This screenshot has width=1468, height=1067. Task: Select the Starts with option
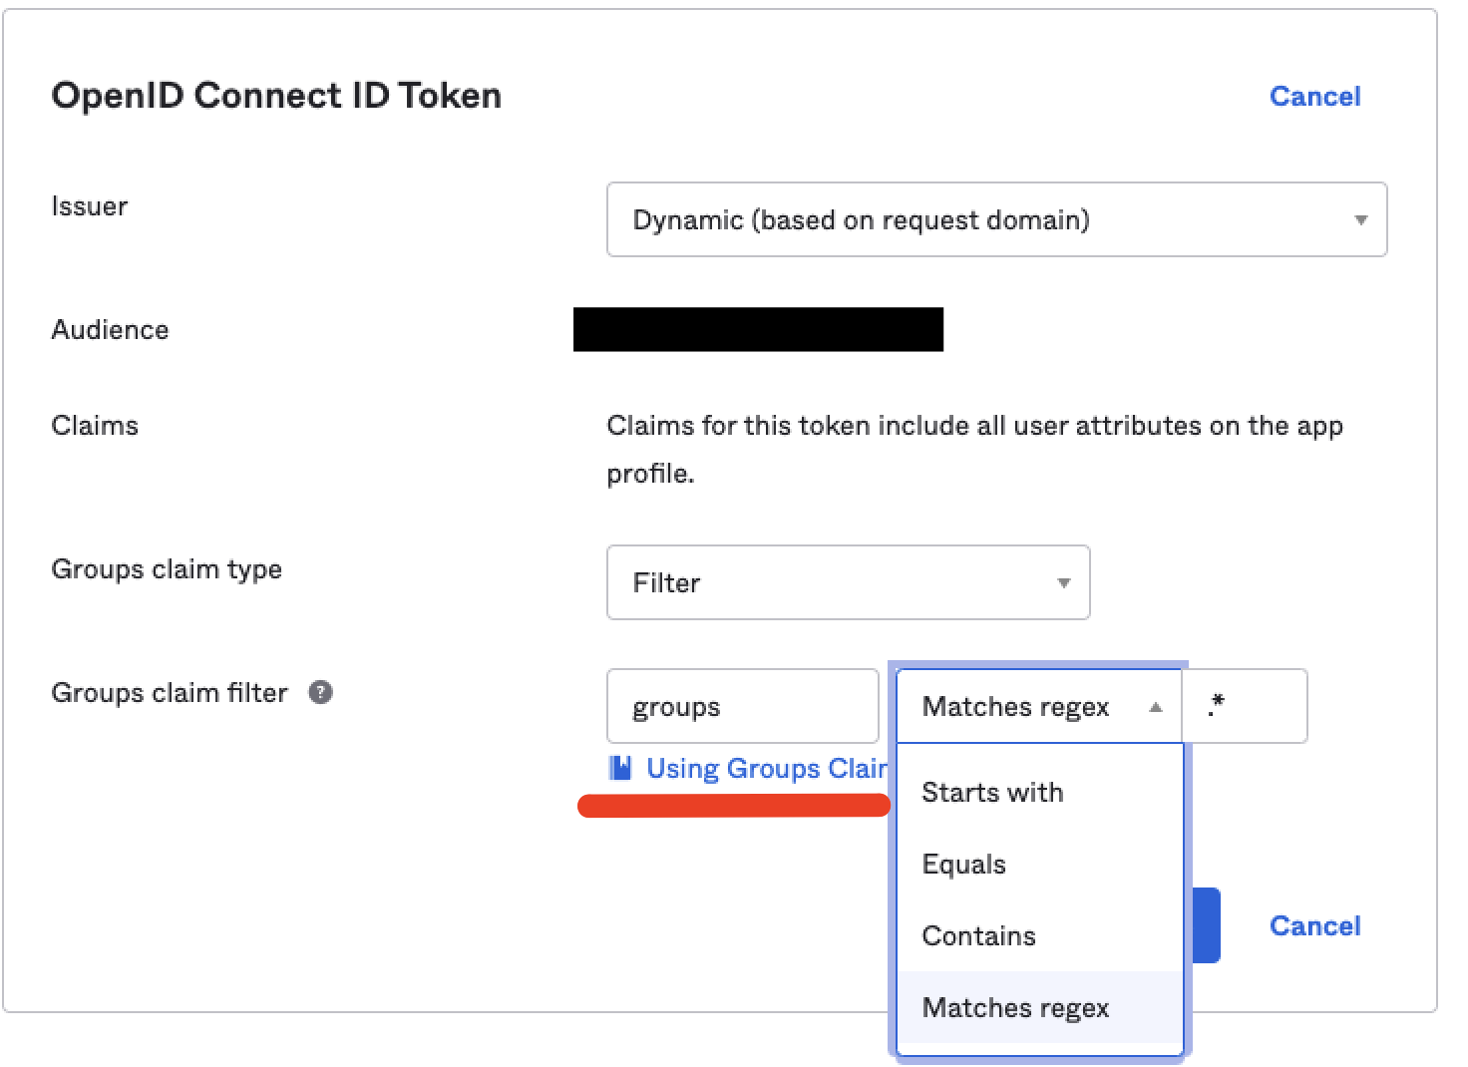[992, 792]
